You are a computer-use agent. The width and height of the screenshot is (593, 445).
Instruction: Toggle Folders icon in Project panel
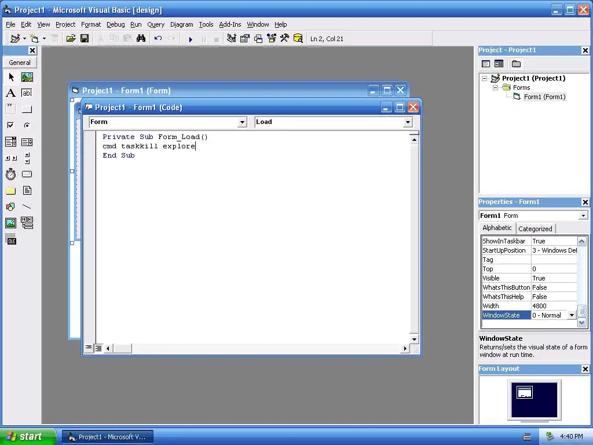pyautogui.click(x=516, y=64)
